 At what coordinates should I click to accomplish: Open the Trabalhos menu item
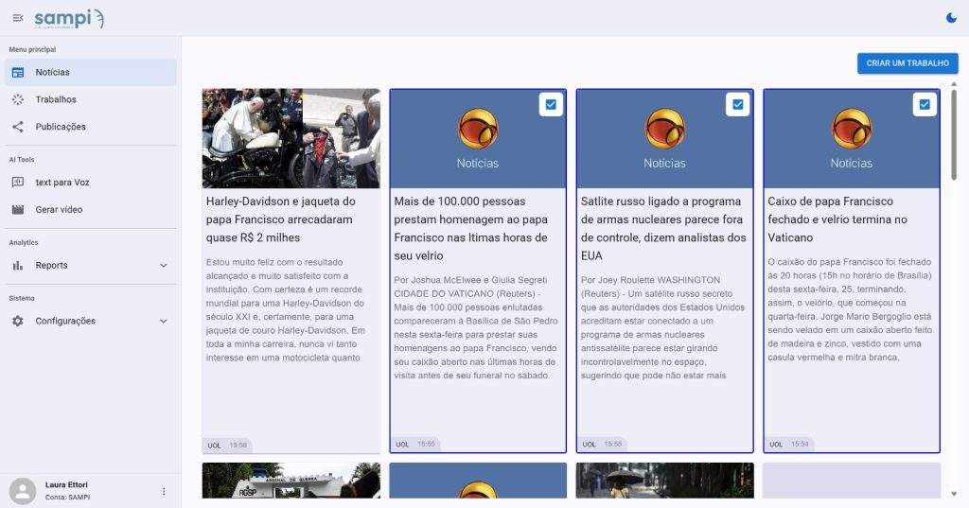(56, 99)
